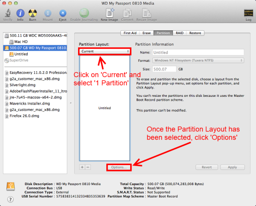Click the partition Name field

(198, 52)
